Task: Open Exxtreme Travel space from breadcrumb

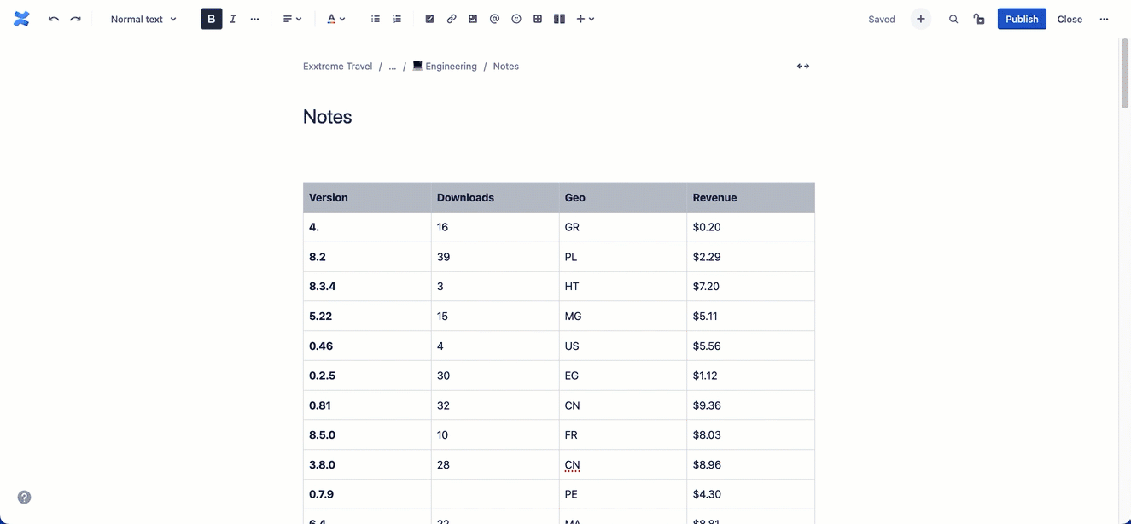Action: (336, 66)
